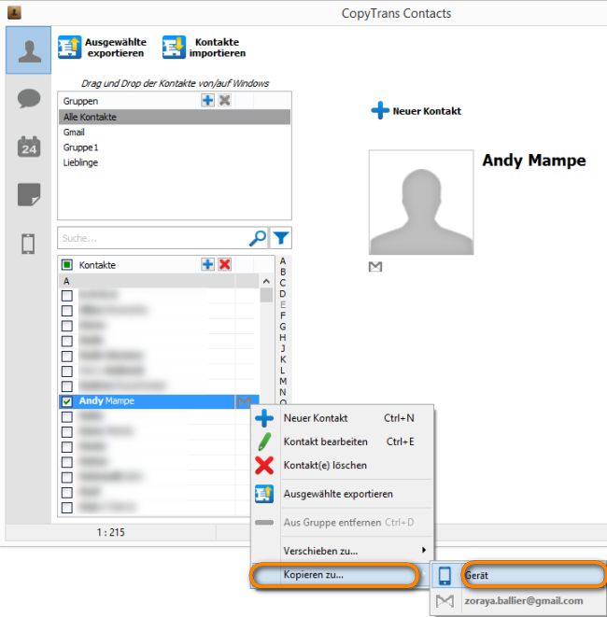Open the Notes section icon
This screenshot has height=617, width=607.
click(29, 194)
